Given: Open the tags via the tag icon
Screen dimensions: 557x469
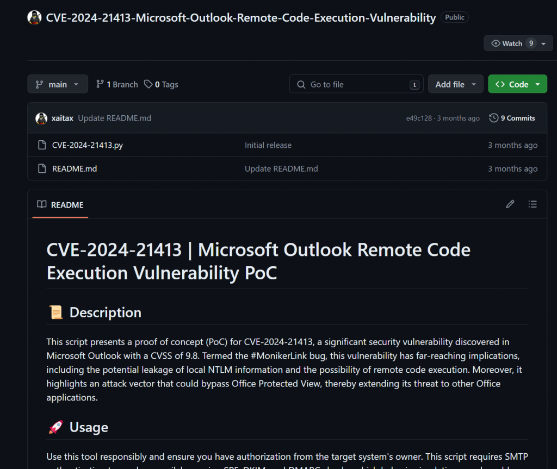Looking at the screenshot, I should pyautogui.click(x=148, y=84).
